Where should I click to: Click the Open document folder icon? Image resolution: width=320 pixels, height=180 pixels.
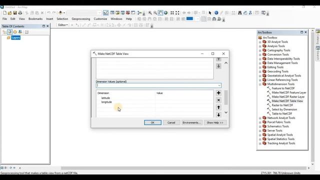point(10,13)
